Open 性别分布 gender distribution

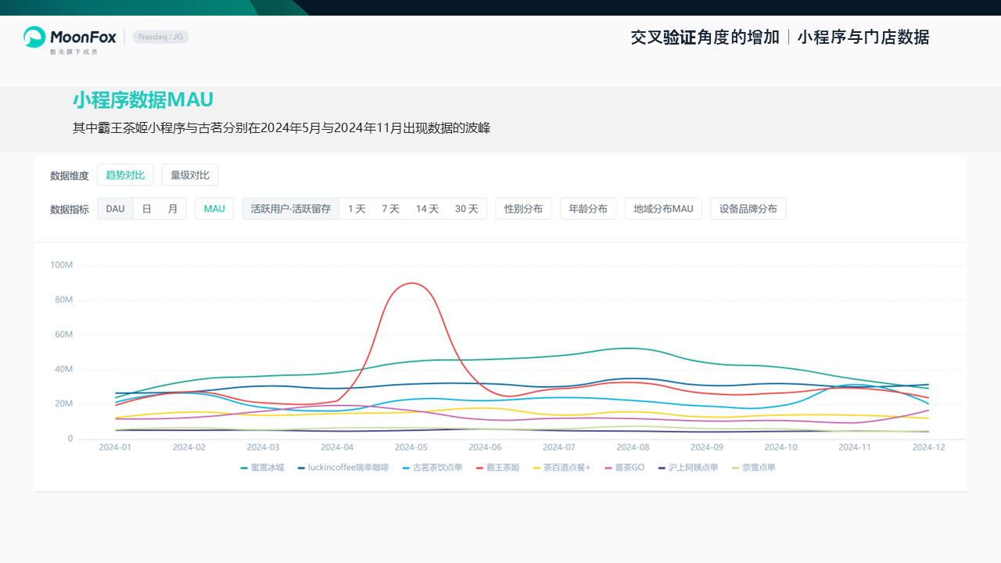[x=523, y=209]
